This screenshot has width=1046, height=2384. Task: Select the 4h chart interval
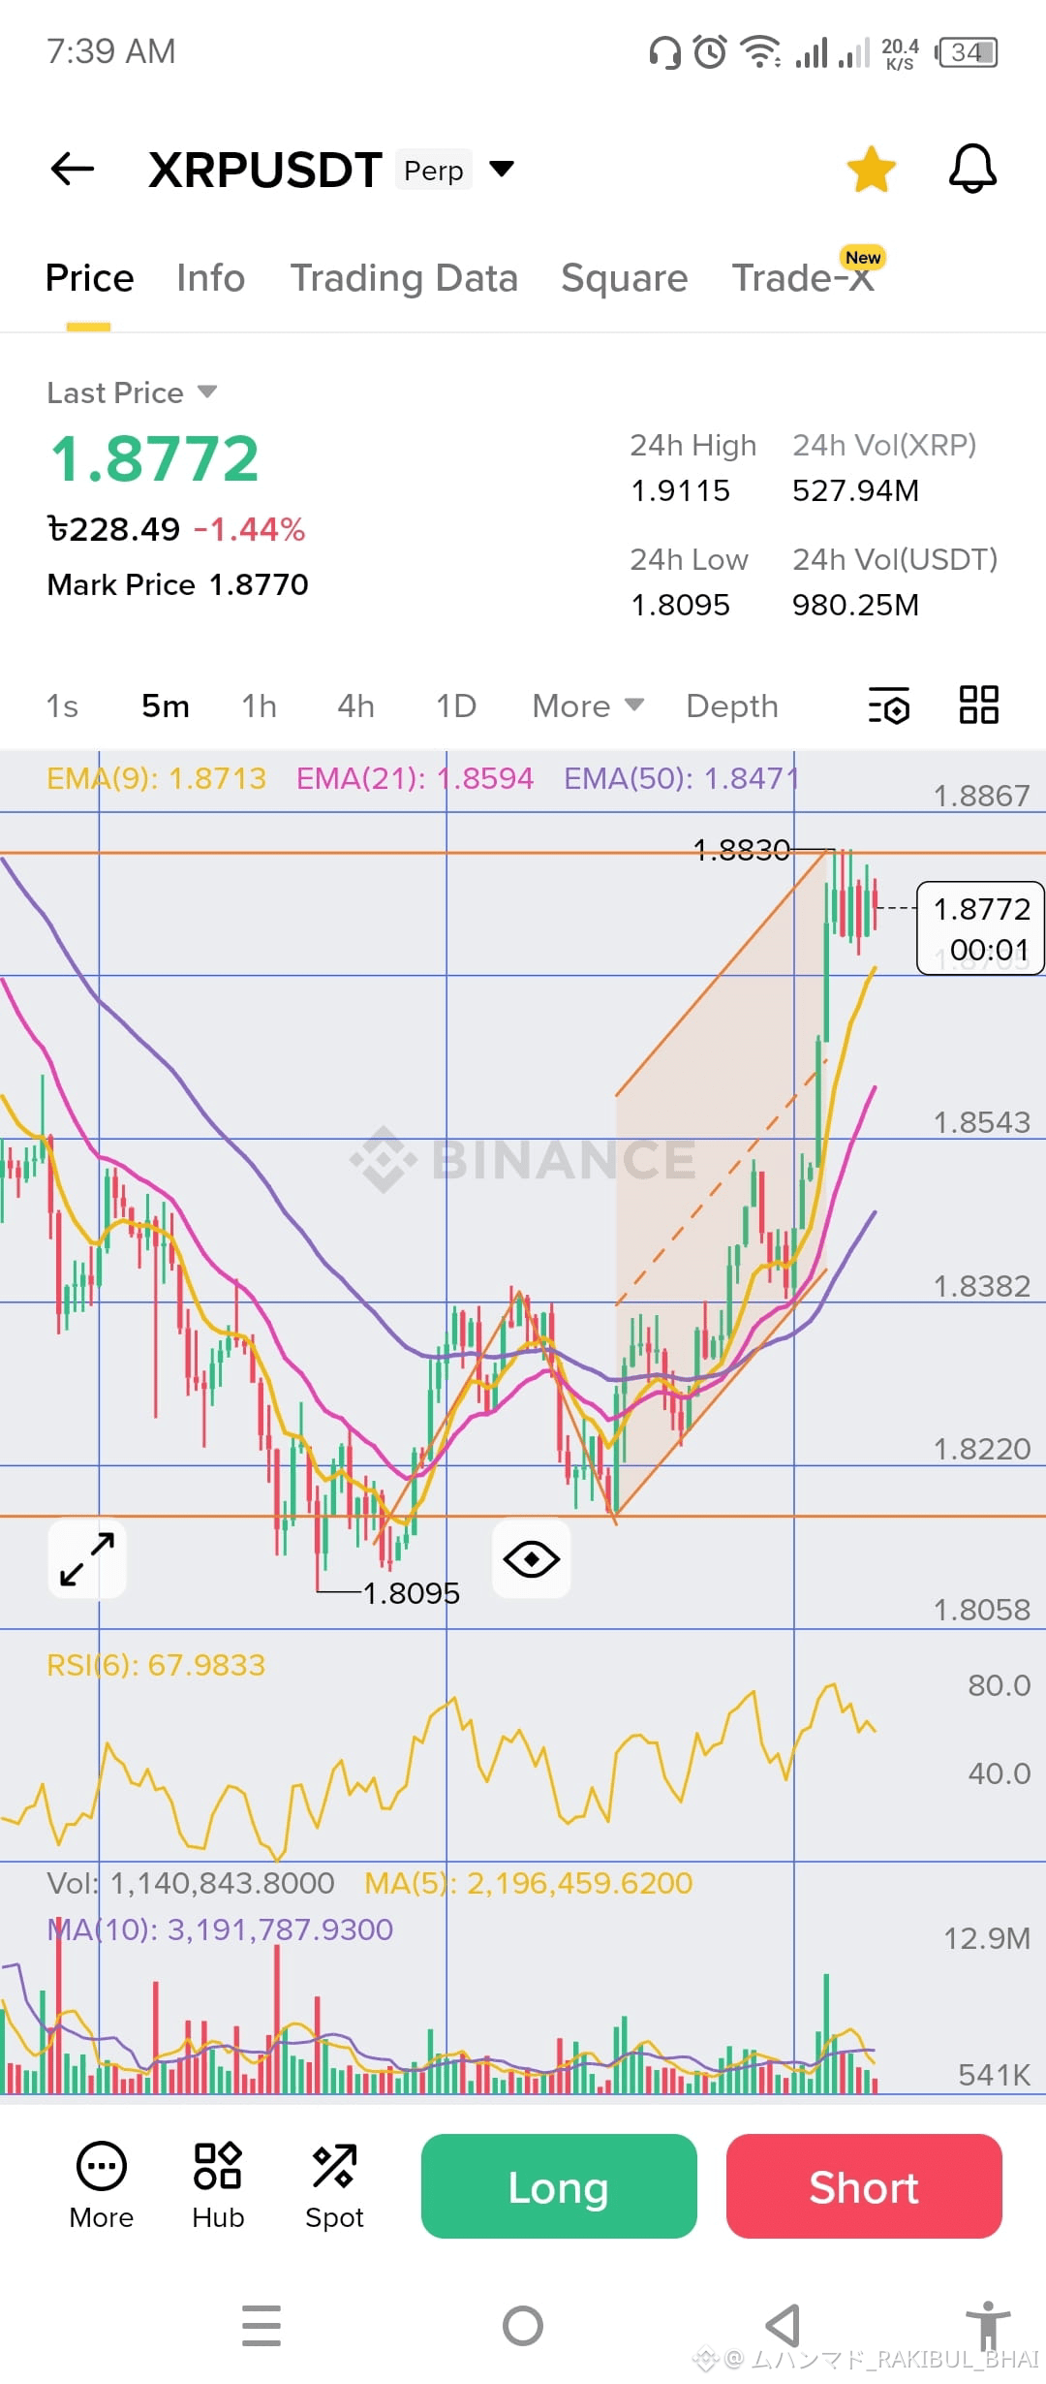tap(355, 706)
